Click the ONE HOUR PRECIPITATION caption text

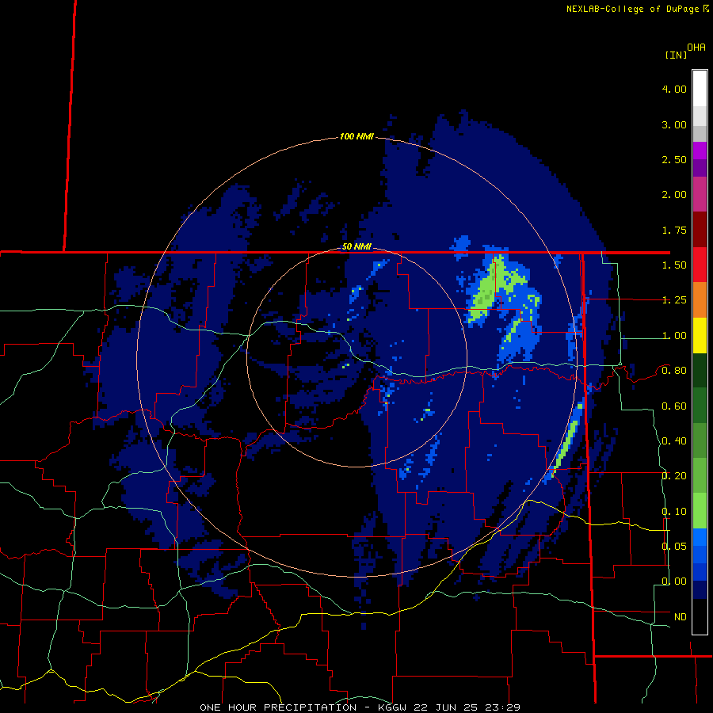tap(278, 707)
